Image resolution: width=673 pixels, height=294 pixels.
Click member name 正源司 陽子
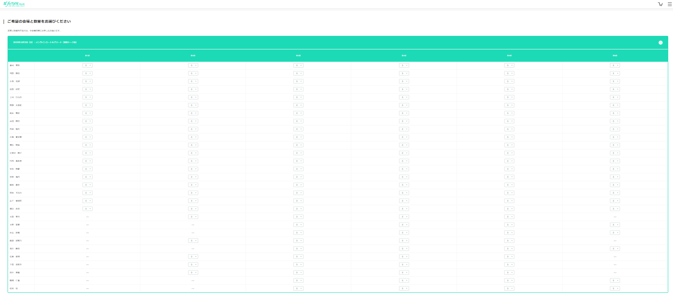coord(16,153)
